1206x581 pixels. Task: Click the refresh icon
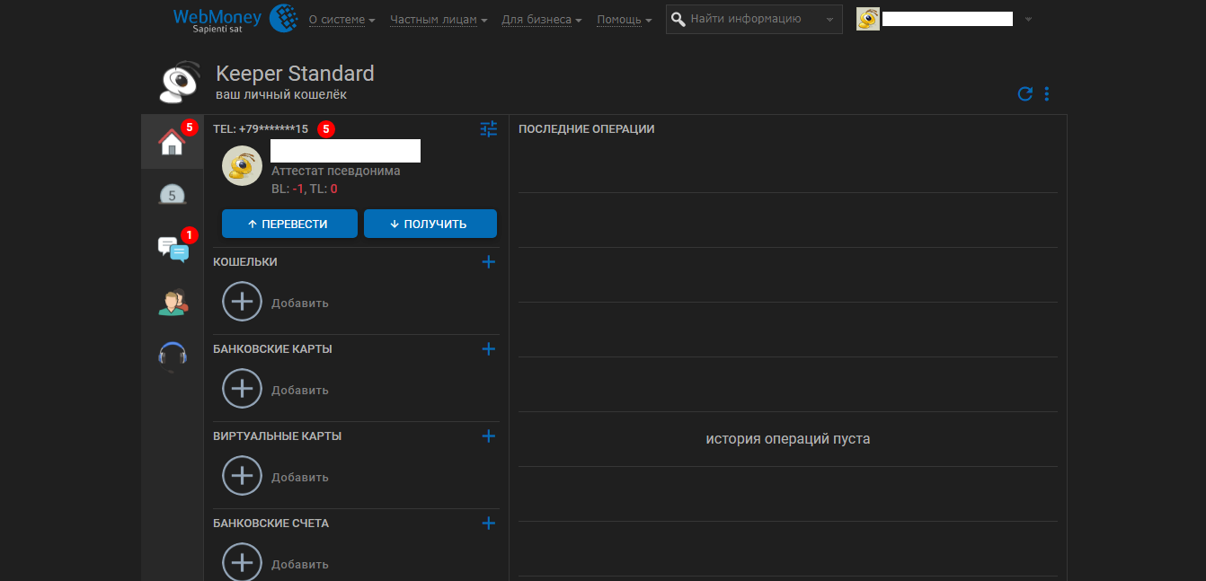[1025, 93]
